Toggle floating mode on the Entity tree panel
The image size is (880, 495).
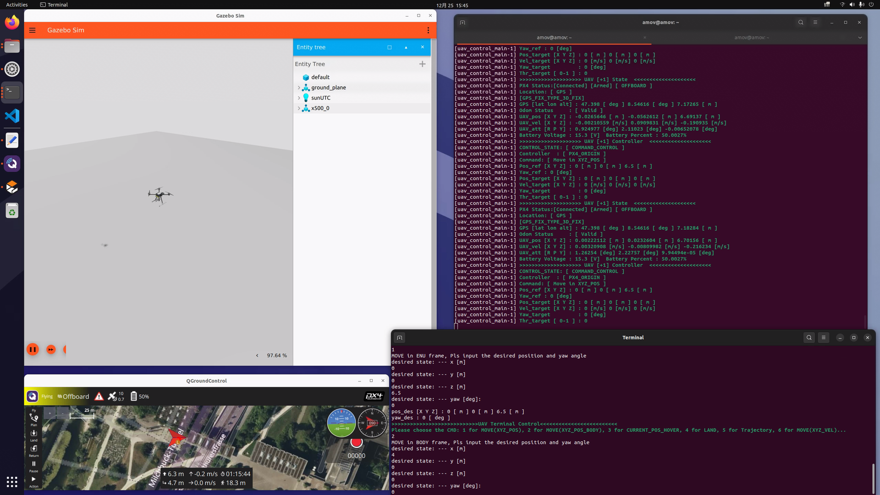coord(390,47)
